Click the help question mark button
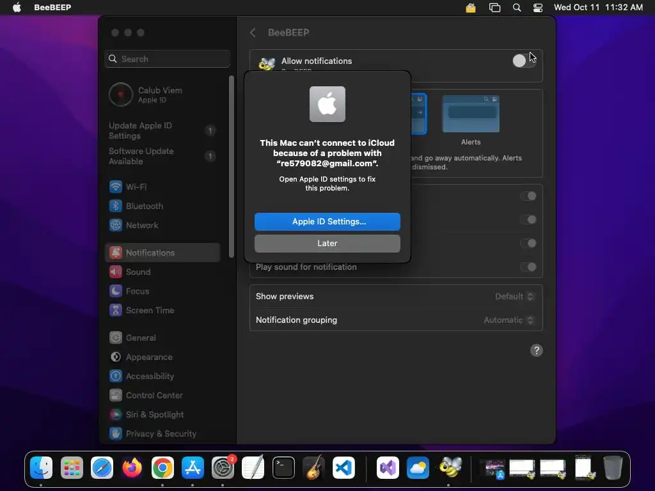Screen dimensions: 655x491 [x=537, y=351]
